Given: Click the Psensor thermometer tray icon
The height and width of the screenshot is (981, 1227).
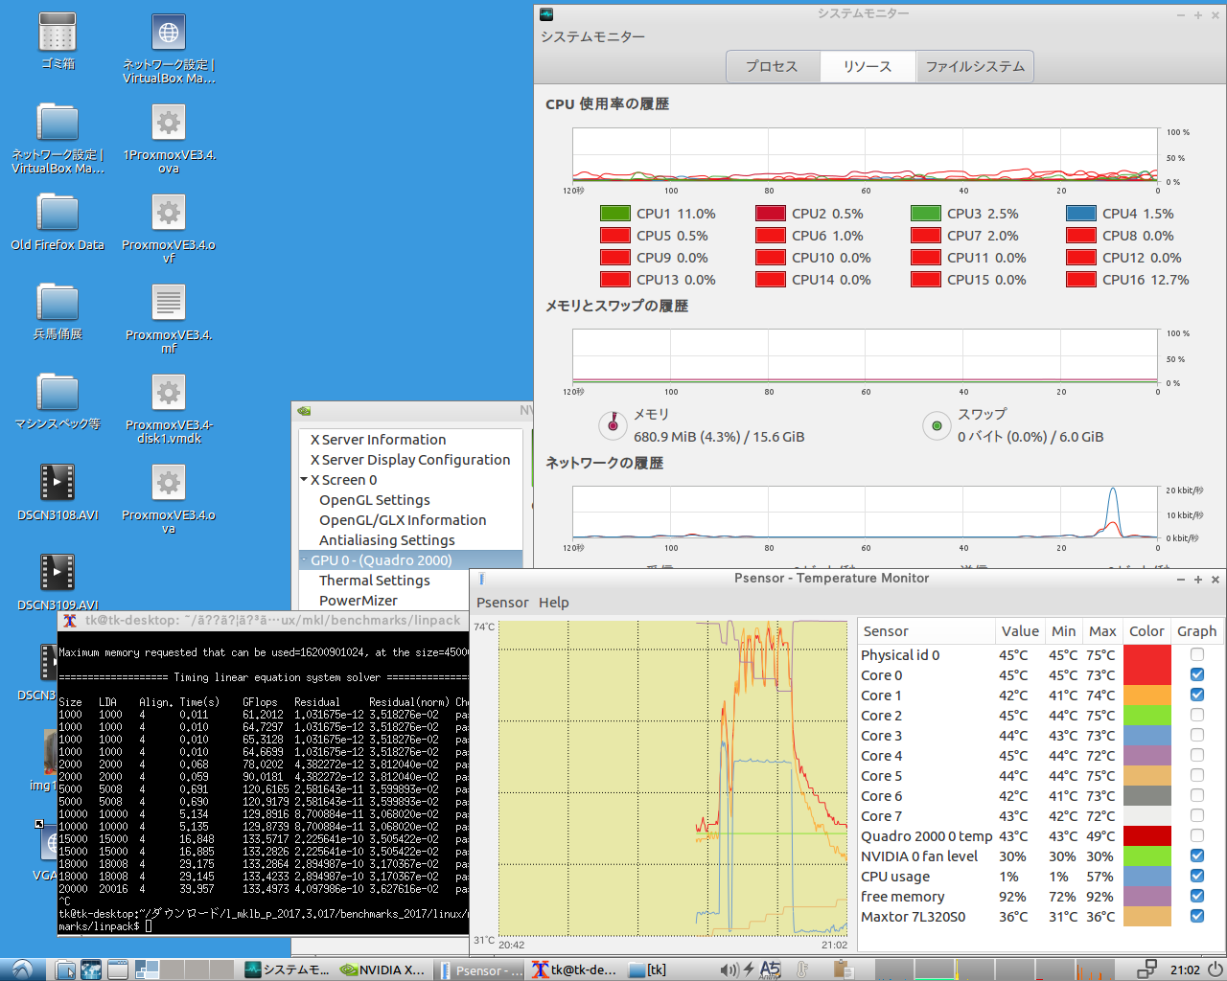Looking at the screenshot, I should pyautogui.click(x=803, y=970).
